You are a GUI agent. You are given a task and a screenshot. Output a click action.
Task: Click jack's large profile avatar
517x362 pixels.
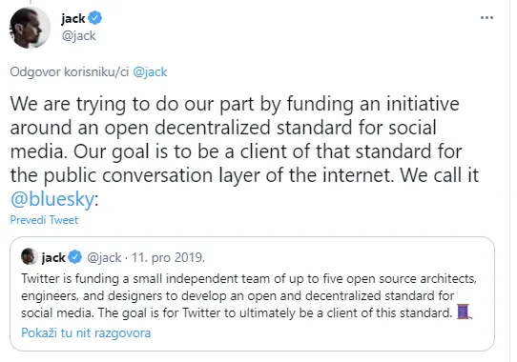coord(30,28)
